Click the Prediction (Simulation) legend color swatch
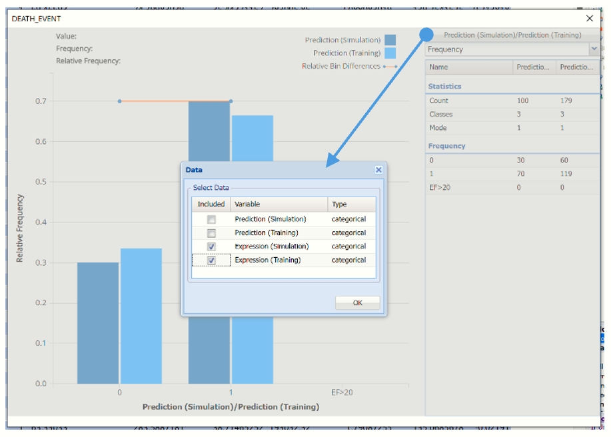Image resolution: width=611 pixels, height=437 pixels. coord(390,40)
